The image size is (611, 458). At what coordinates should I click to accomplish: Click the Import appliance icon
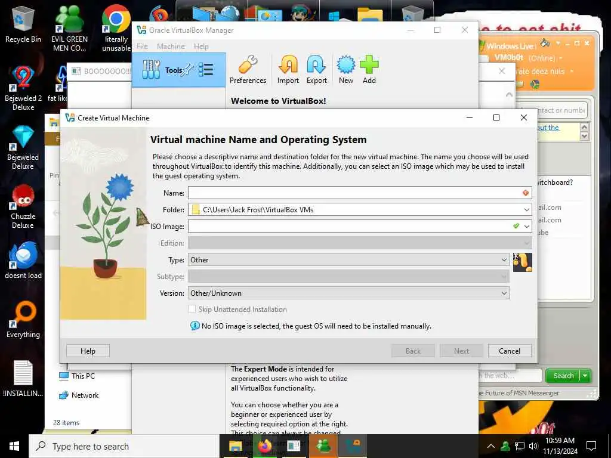[288, 69]
